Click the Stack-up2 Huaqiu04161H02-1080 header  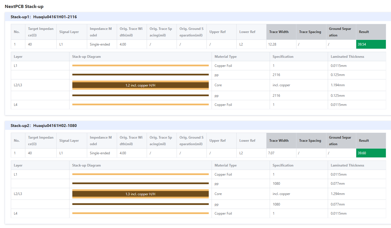click(x=44, y=126)
